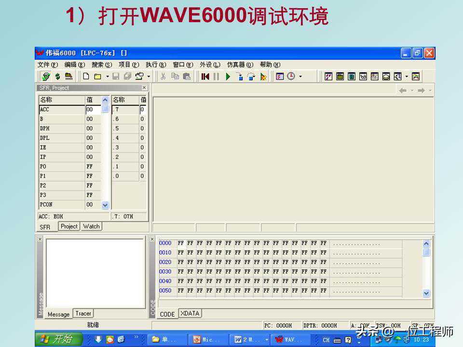Click the ACC register value field

[93, 109]
